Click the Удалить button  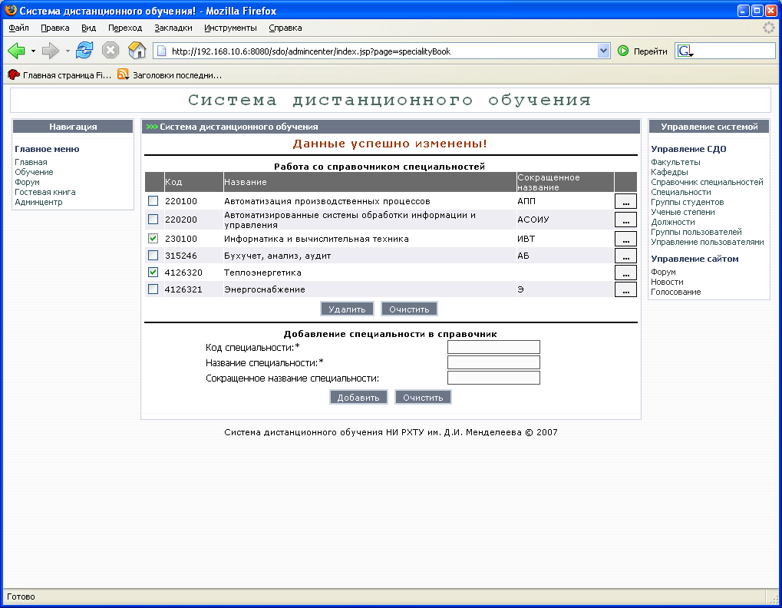click(347, 309)
